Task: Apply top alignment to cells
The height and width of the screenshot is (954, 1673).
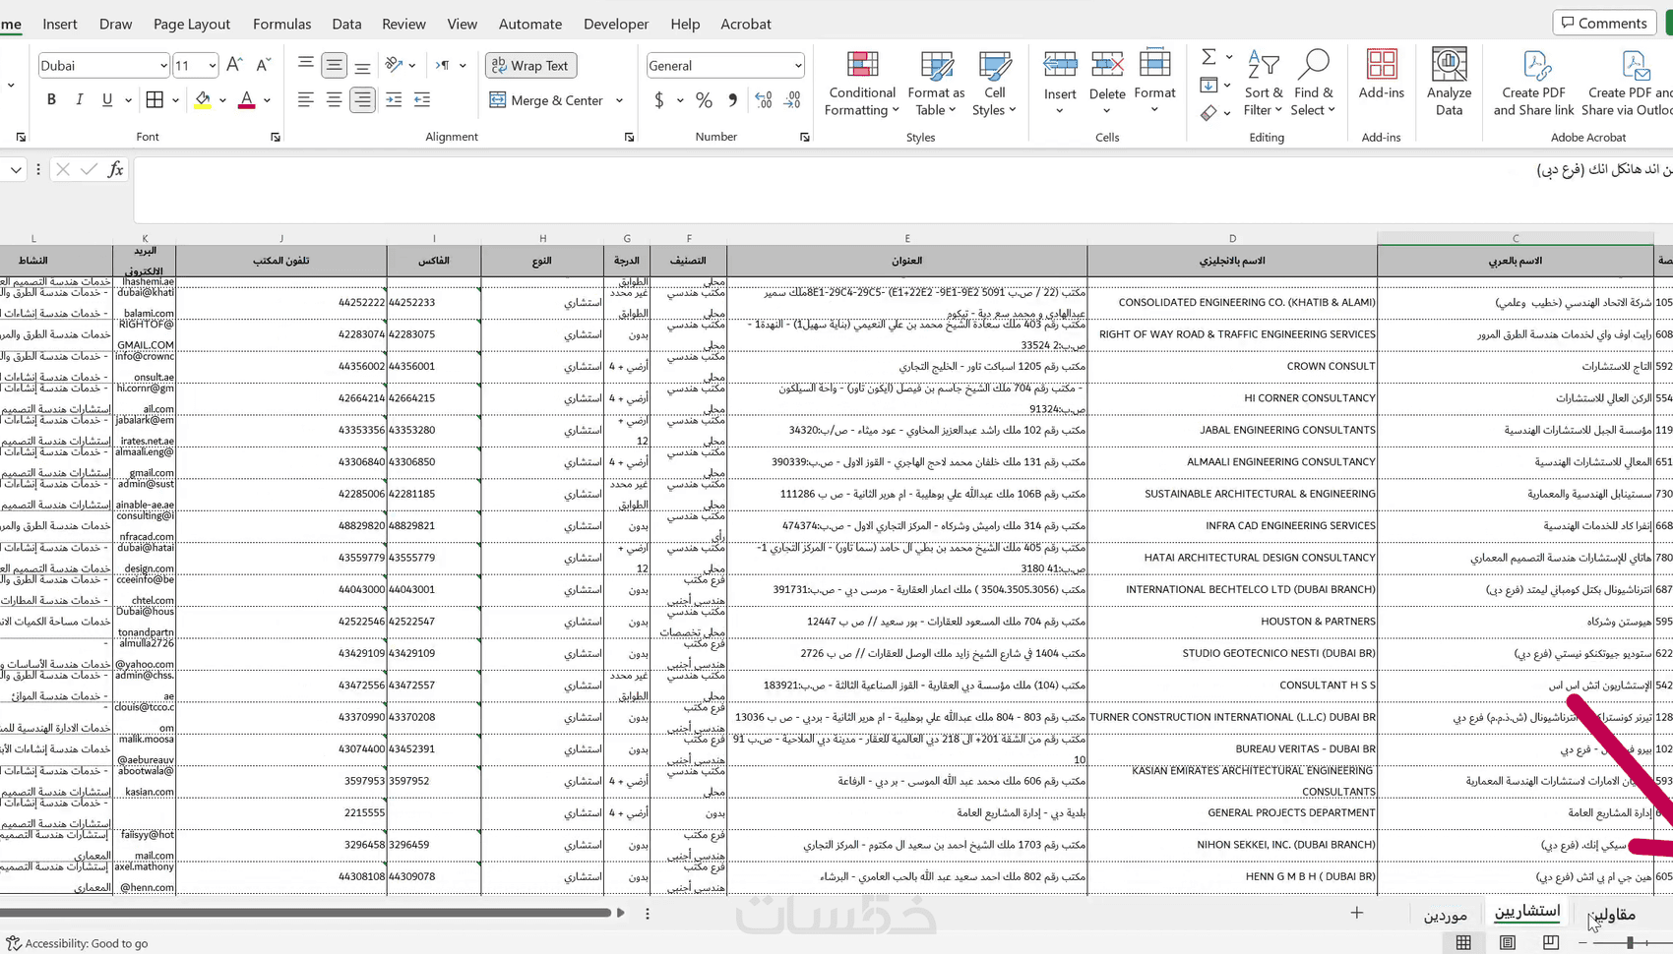Action: pyautogui.click(x=306, y=65)
